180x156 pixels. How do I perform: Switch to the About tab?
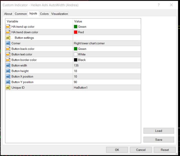point(8,14)
